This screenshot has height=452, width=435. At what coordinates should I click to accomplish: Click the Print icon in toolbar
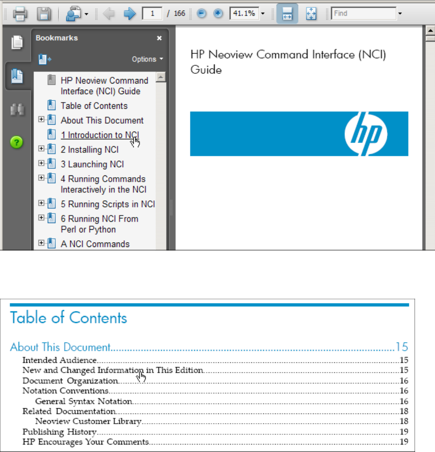coord(20,14)
